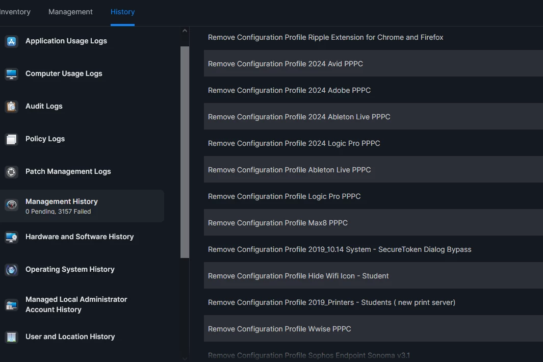Click the Application Usage Logs icon
The width and height of the screenshot is (543, 362).
click(x=11, y=41)
